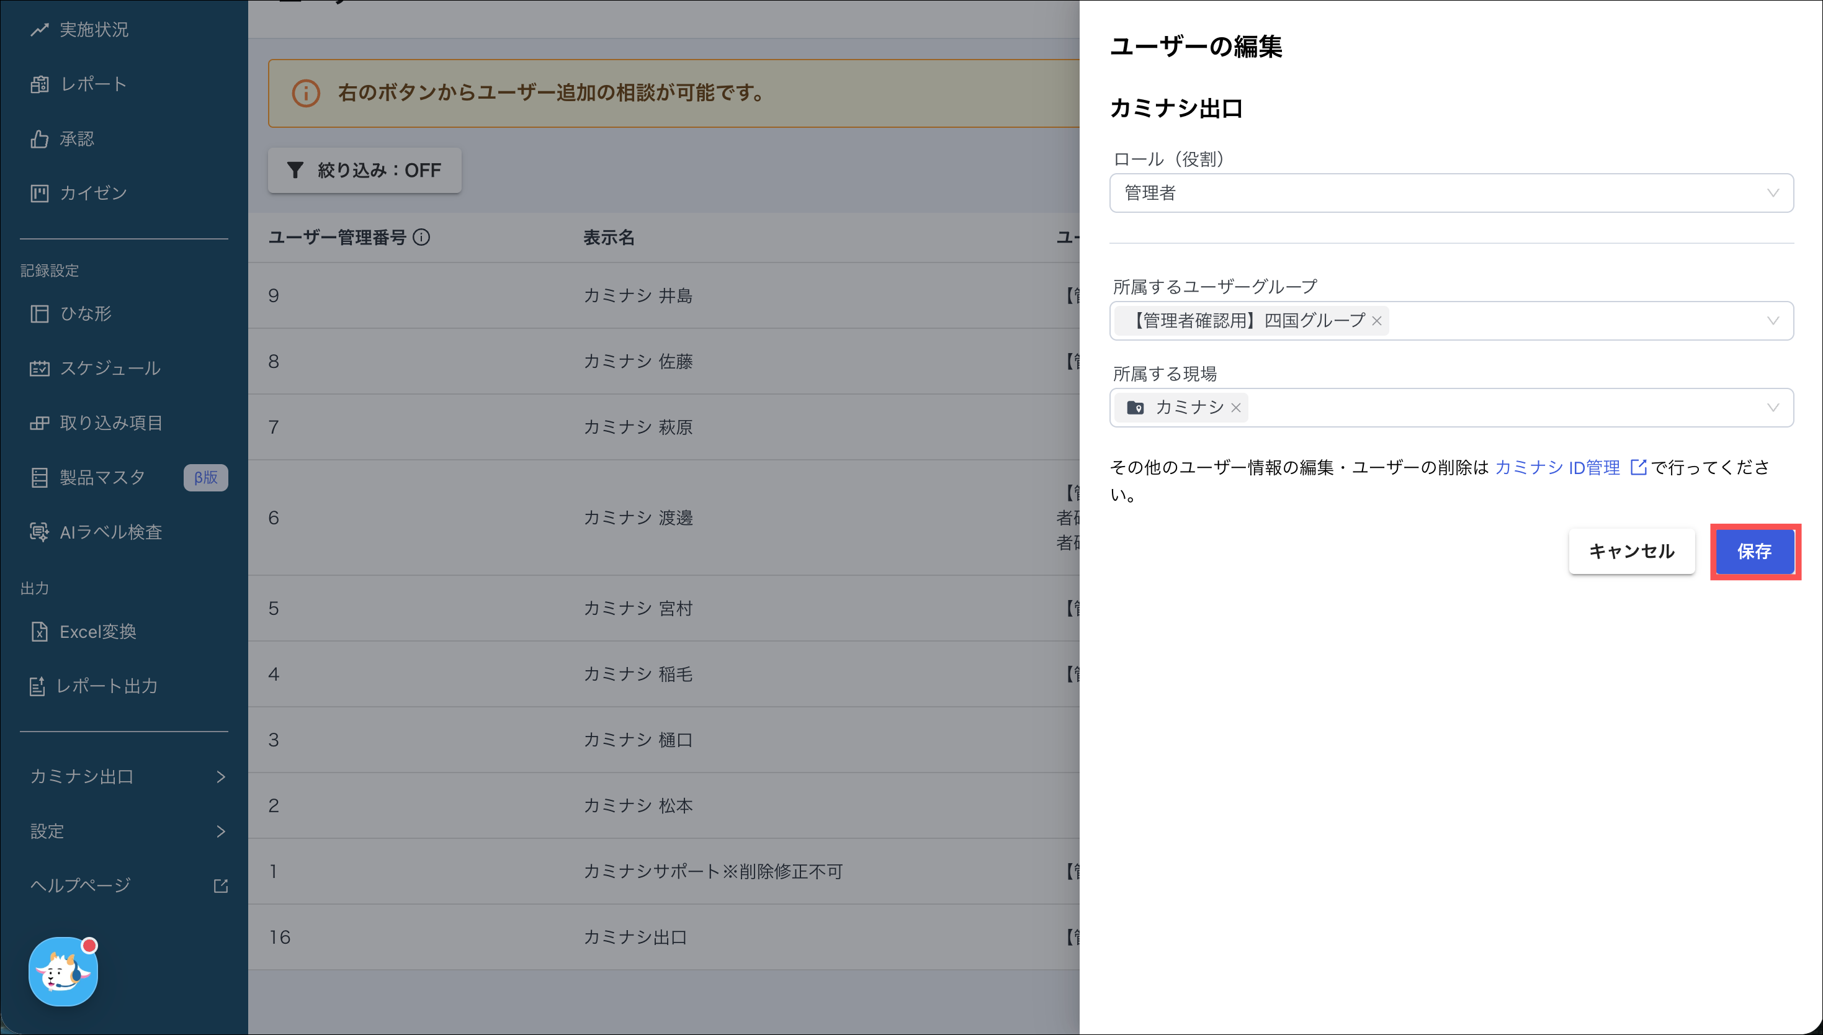Click the 承認 thumbs-up icon
Viewport: 1823px width, 1035px height.
click(40, 140)
